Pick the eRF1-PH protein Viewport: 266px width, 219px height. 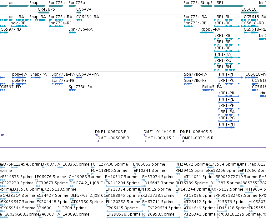227,127
